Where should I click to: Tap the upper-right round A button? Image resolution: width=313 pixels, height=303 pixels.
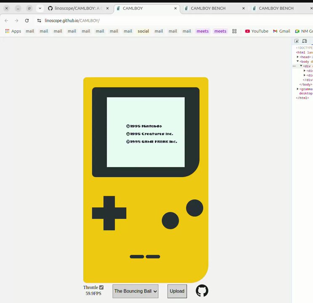pos(195,208)
